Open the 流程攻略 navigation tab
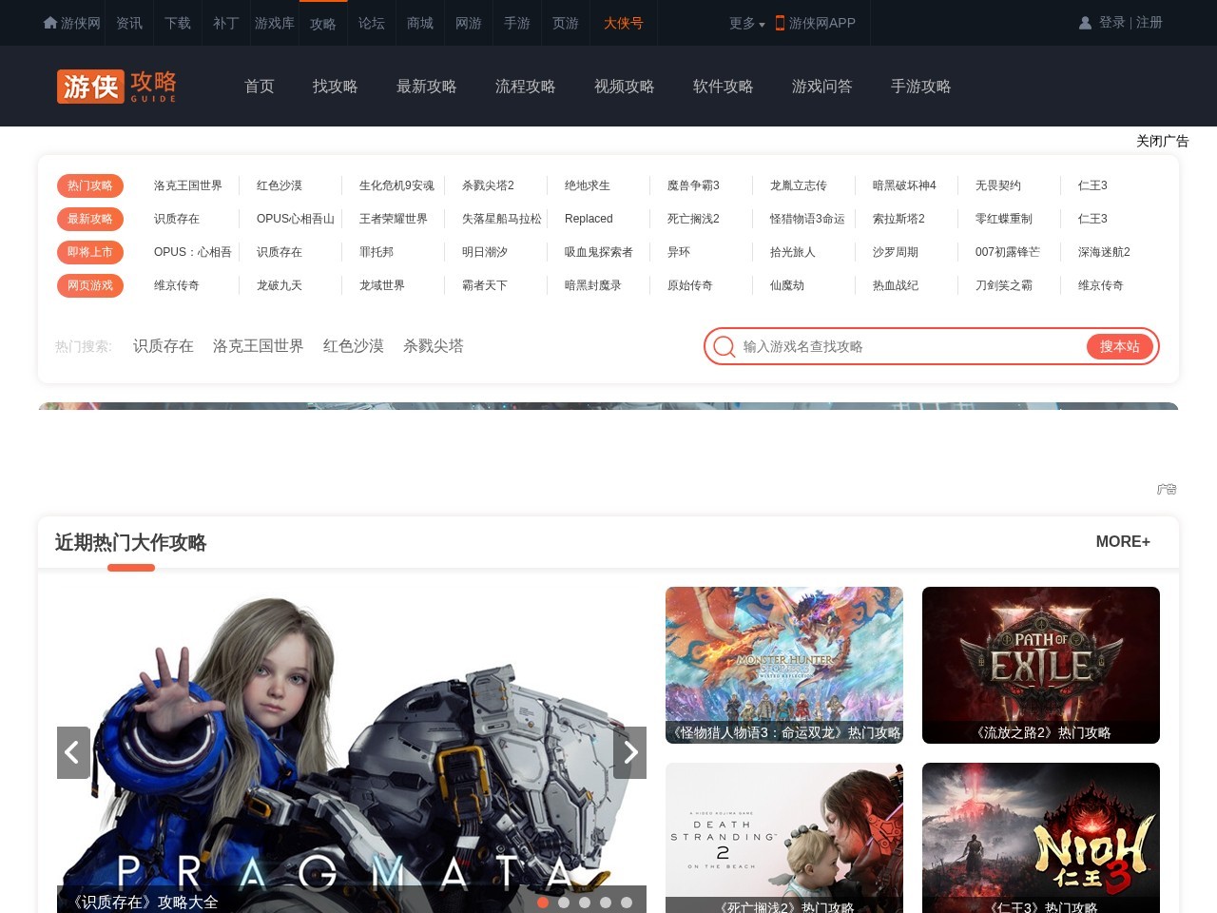The height and width of the screenshot is (913, 1217). [x=526, y=87]
